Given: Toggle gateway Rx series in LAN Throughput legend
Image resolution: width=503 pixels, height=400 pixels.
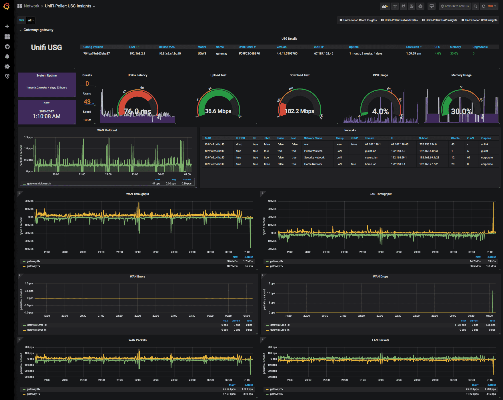Looking at the screenshot, I should tap(276, 261).
